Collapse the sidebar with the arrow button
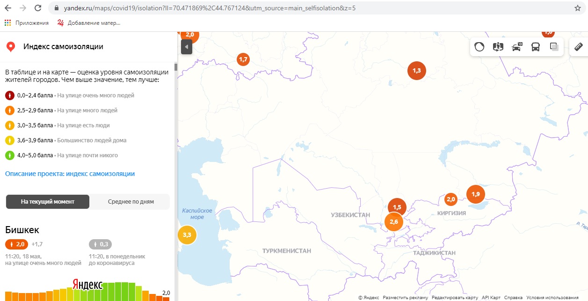Screen dimensions: 588x301 pos(187,47)
